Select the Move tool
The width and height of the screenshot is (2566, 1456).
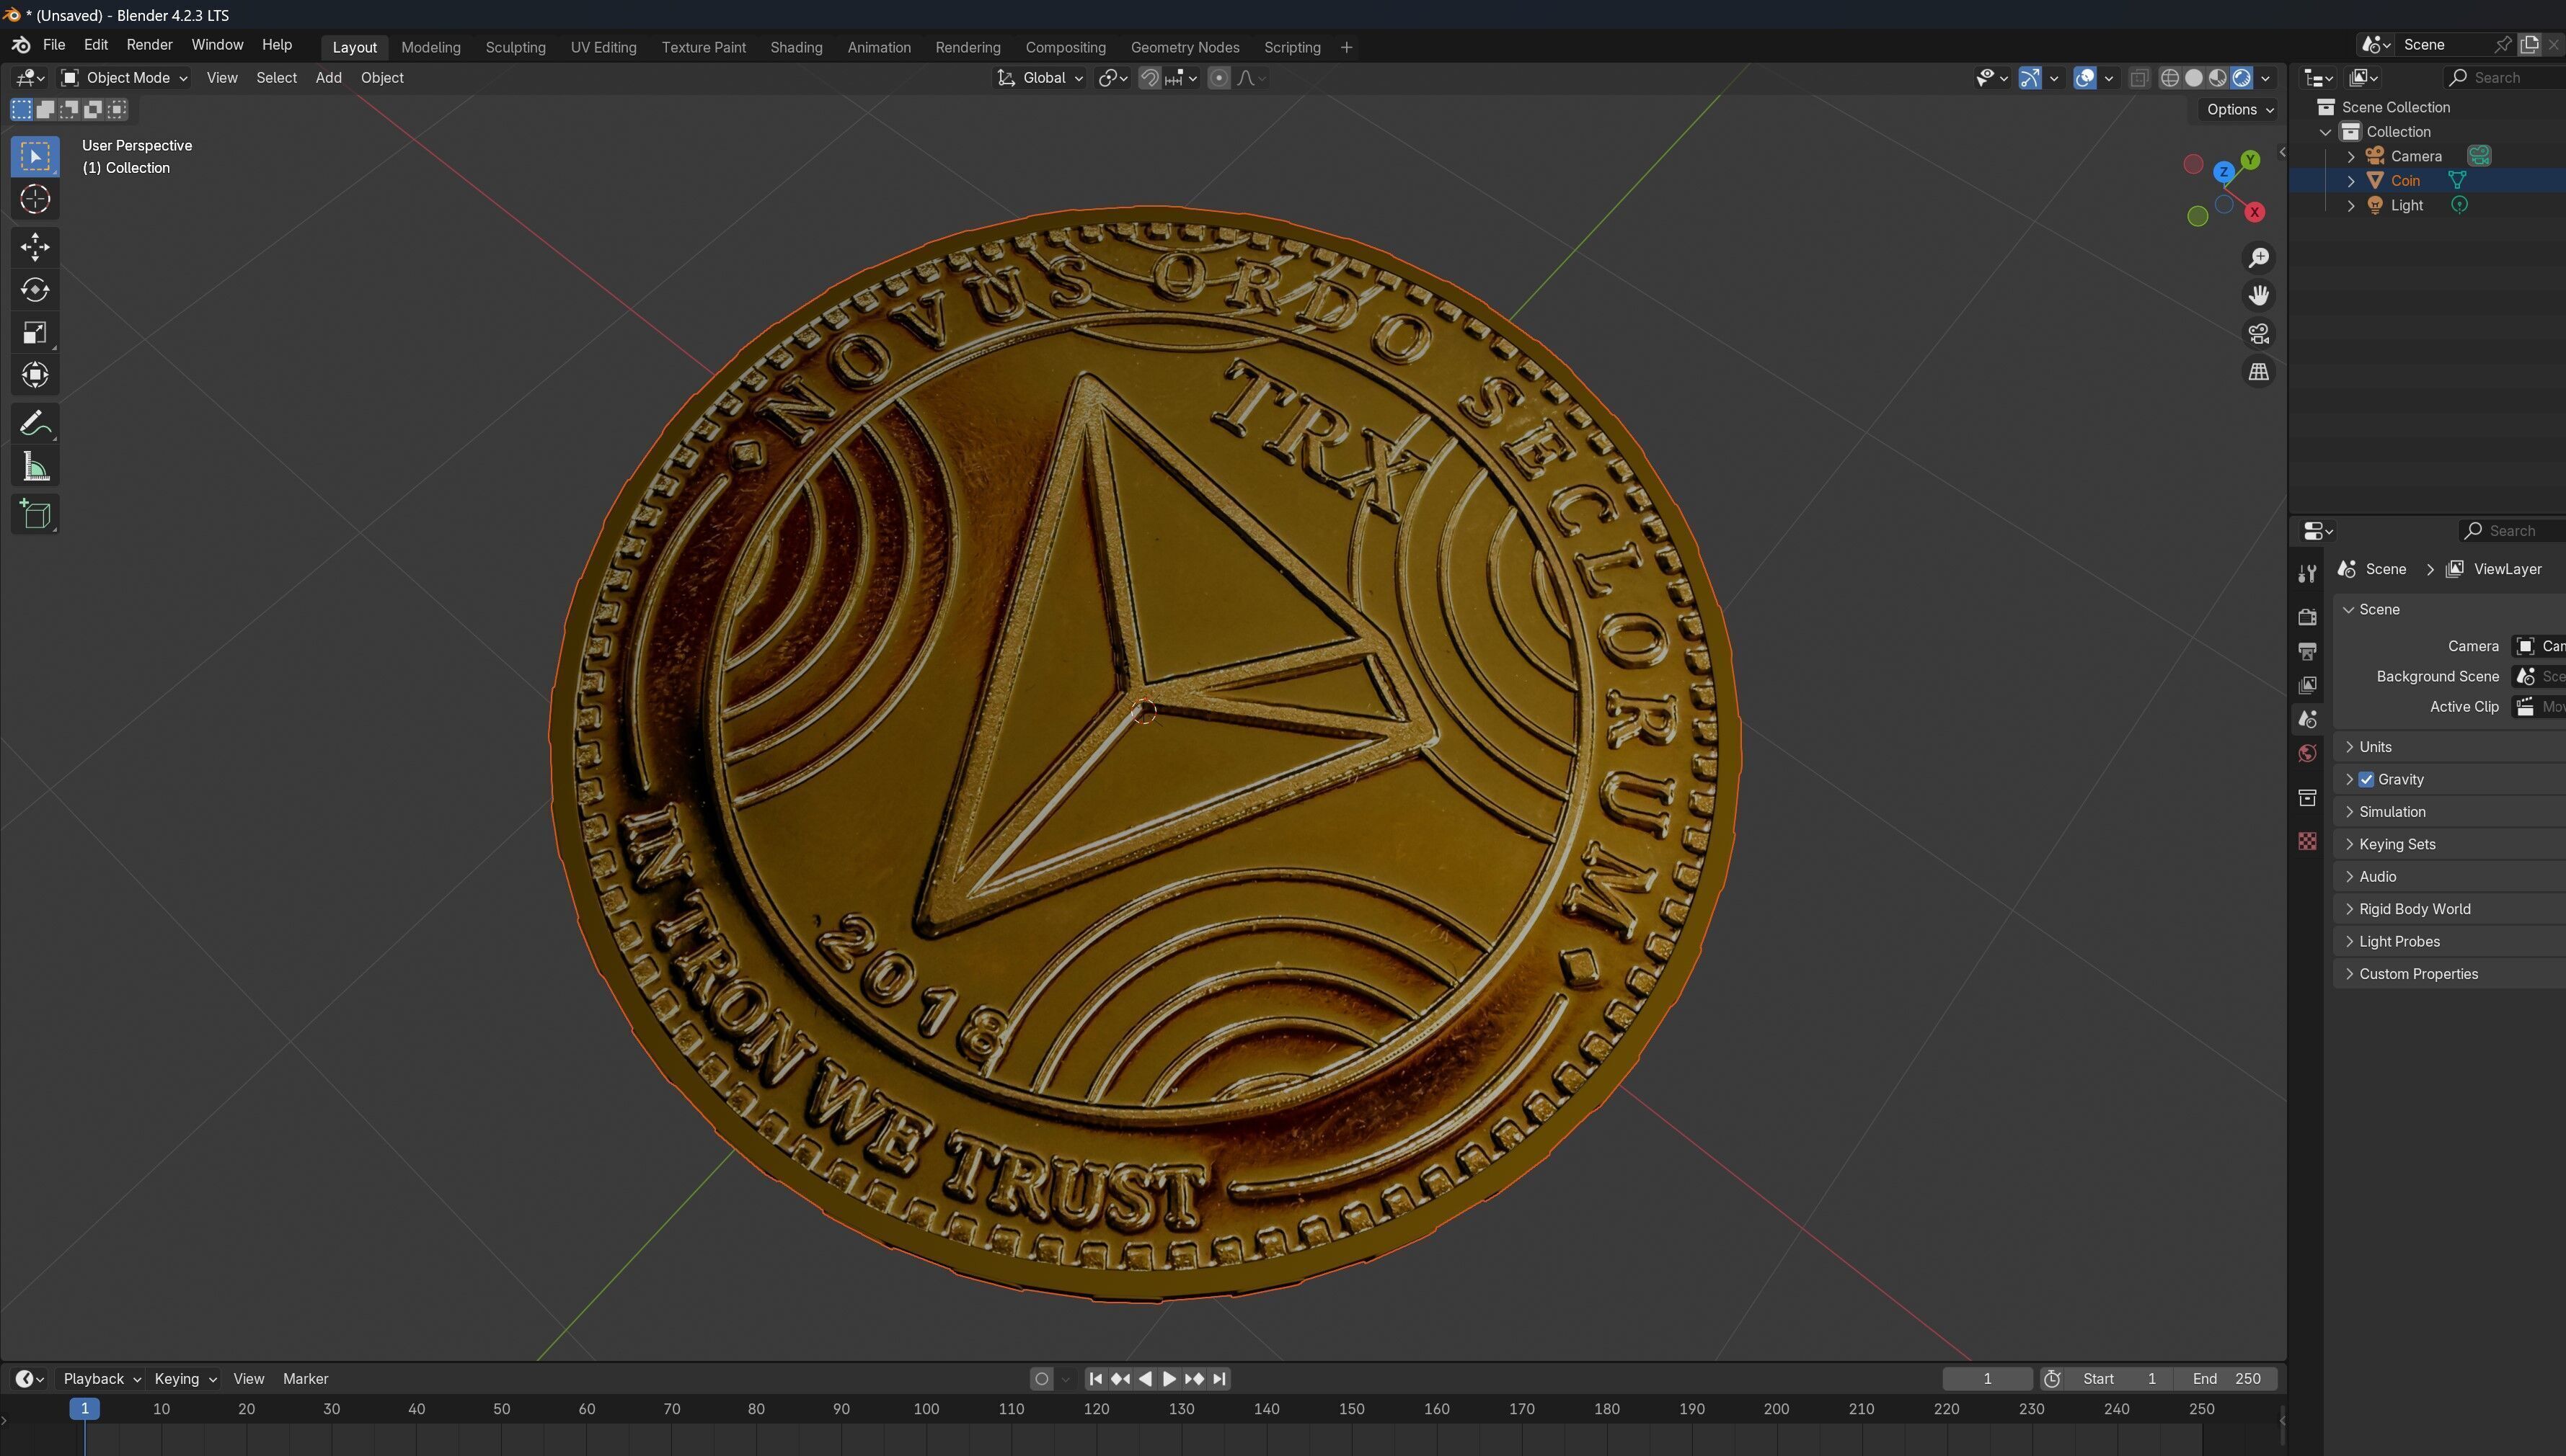[x=35, y=247]
